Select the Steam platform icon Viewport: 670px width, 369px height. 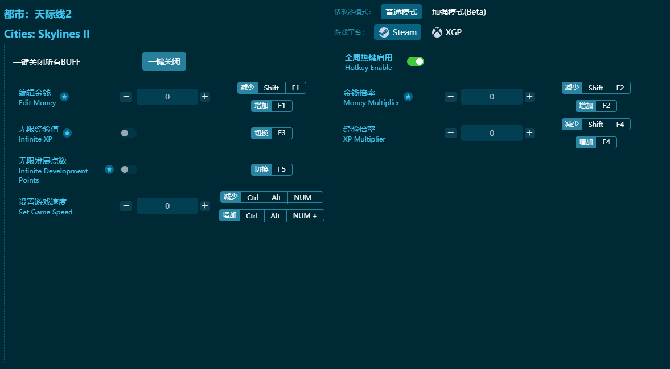[384, 32]
